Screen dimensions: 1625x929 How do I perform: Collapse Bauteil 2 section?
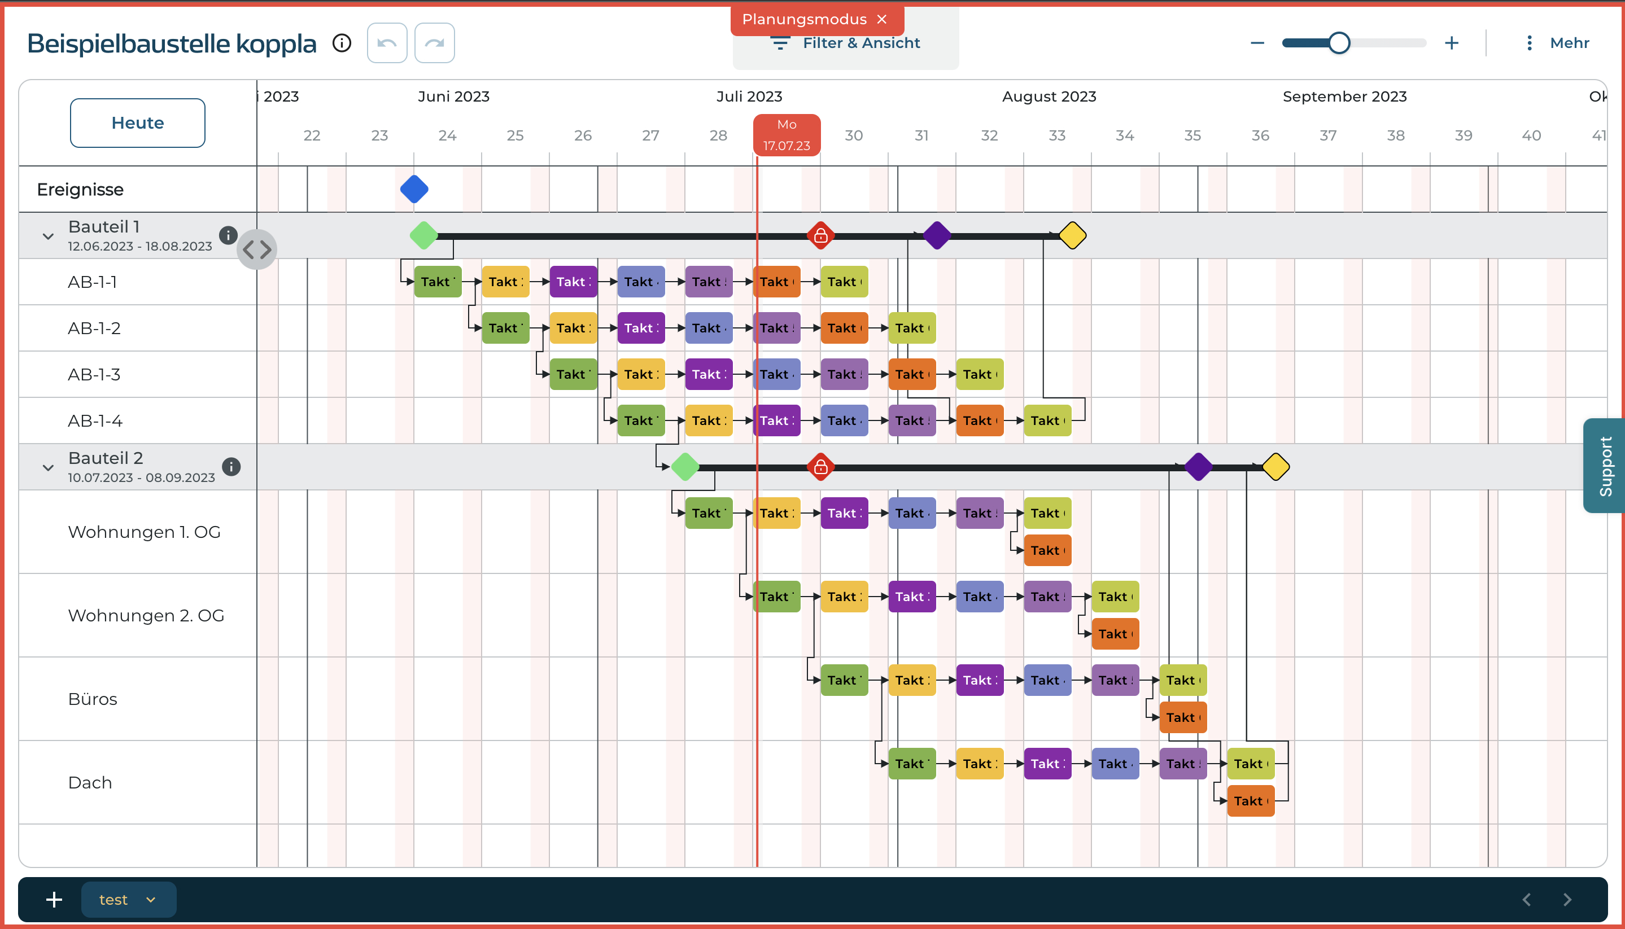pos(48,468)
